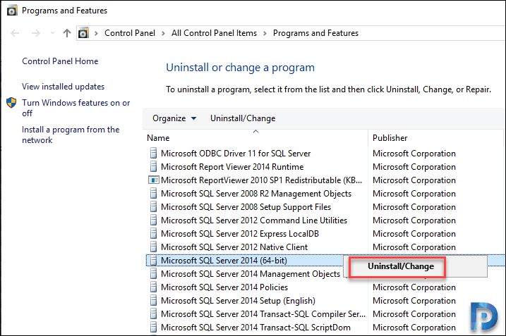Screen dimensions: 506x336
Task: Go forward with the forward arrow
Action: pos(35,33)
